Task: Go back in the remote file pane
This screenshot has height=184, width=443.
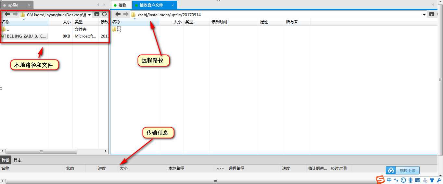Action: (x=118, y=14)
